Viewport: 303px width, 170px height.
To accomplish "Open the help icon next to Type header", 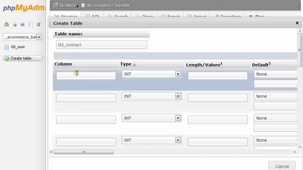I will [134, 65].
